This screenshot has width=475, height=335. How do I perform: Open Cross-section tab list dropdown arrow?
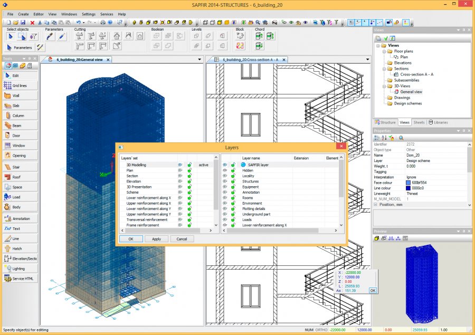[367, 60]
